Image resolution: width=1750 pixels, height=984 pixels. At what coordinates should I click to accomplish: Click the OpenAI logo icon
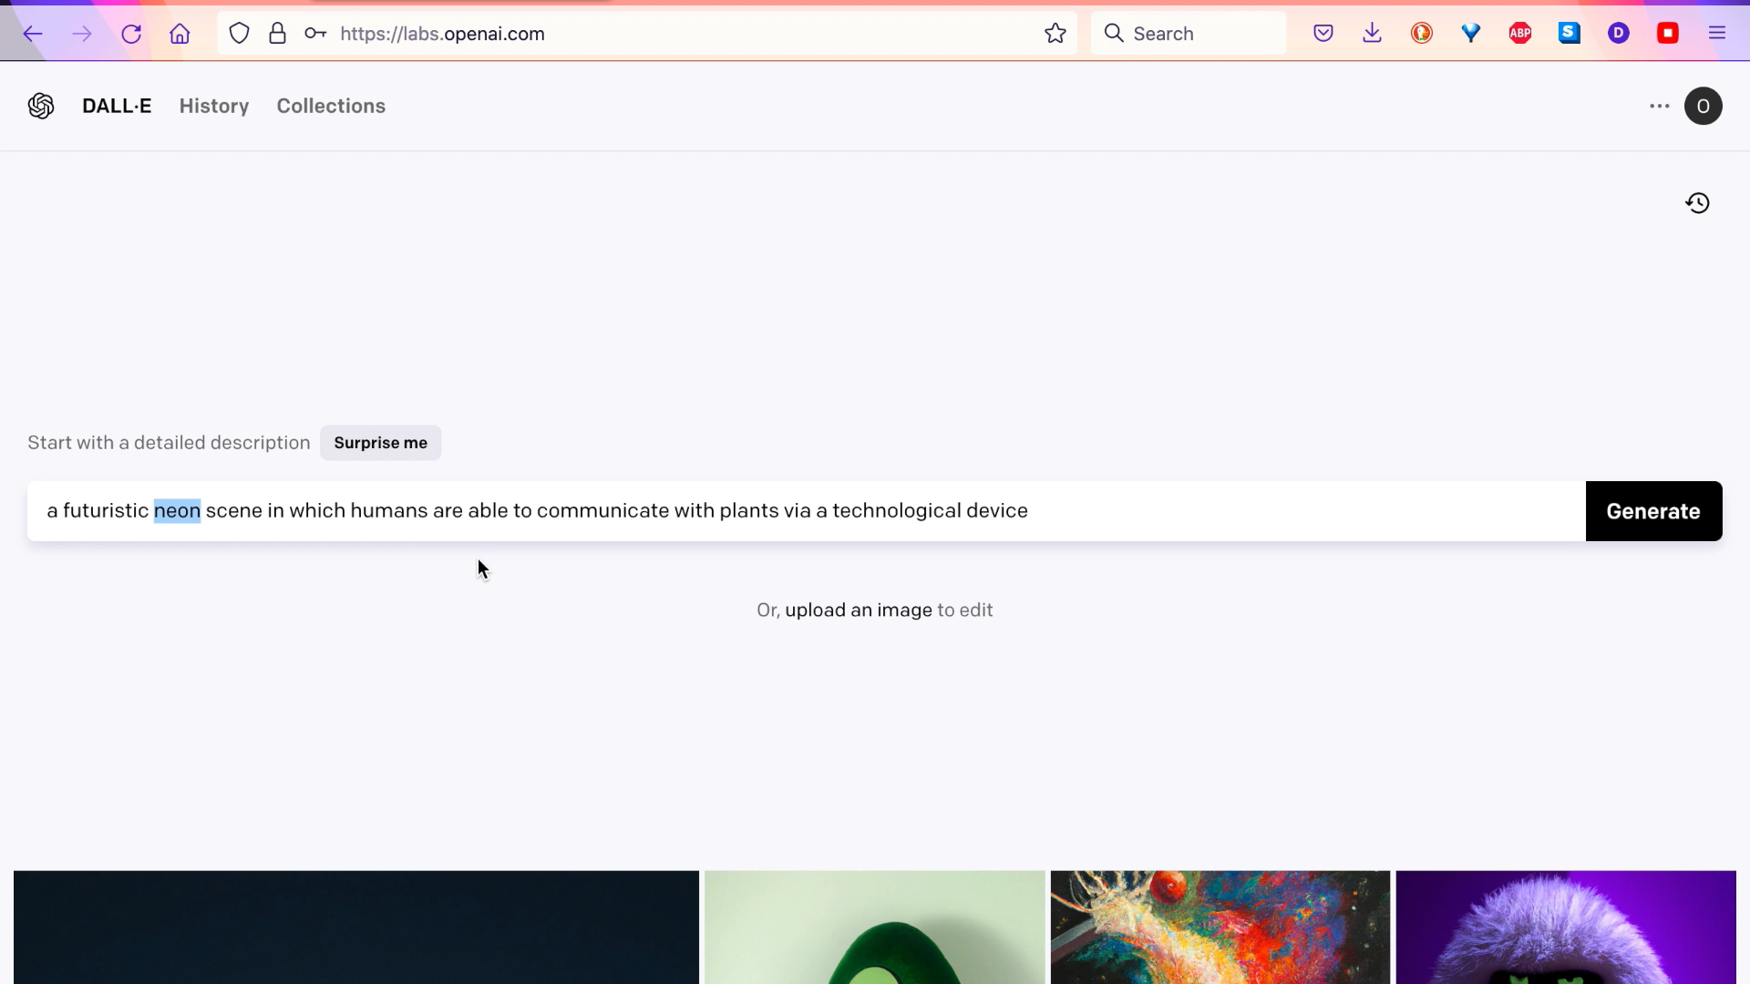(x=41, y=106)
